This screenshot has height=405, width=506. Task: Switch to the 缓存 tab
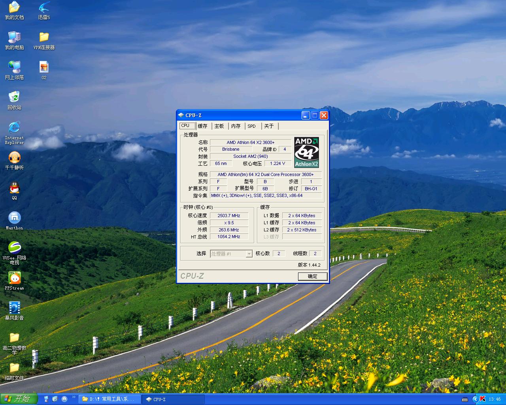(x=202, y=126)
